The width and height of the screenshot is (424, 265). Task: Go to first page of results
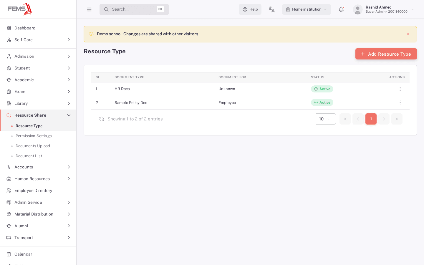click(345, 119)
